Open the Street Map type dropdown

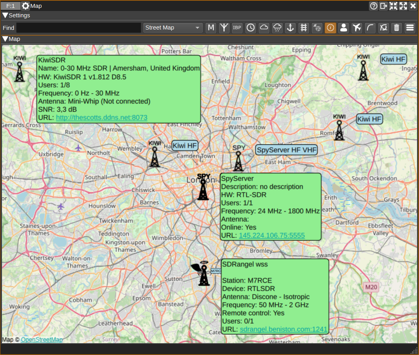click(x=172, y=28)
